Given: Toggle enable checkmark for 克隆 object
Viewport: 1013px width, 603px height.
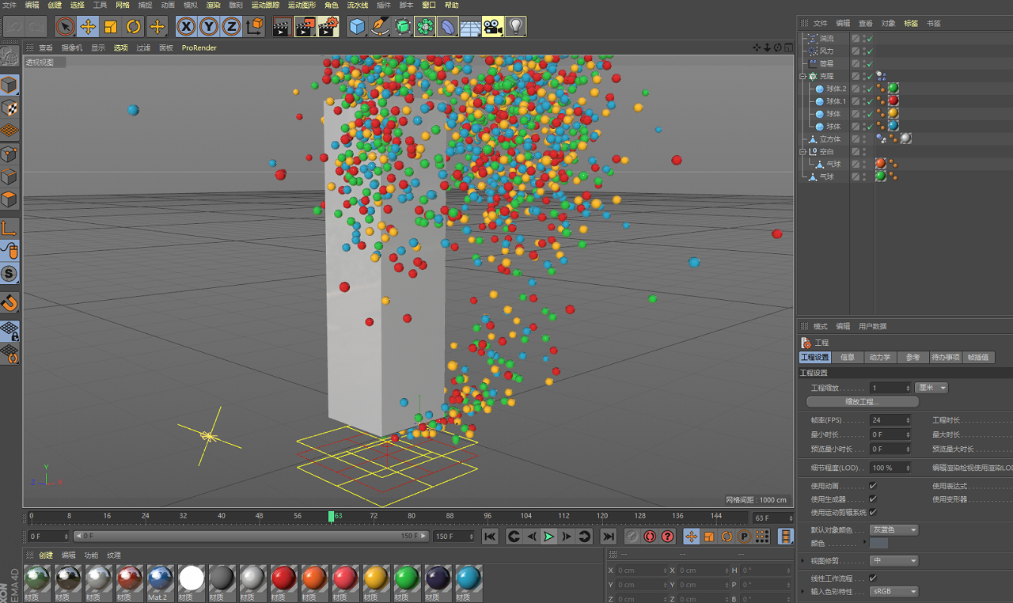Looking at the screenshot, I should coord(869,76).
